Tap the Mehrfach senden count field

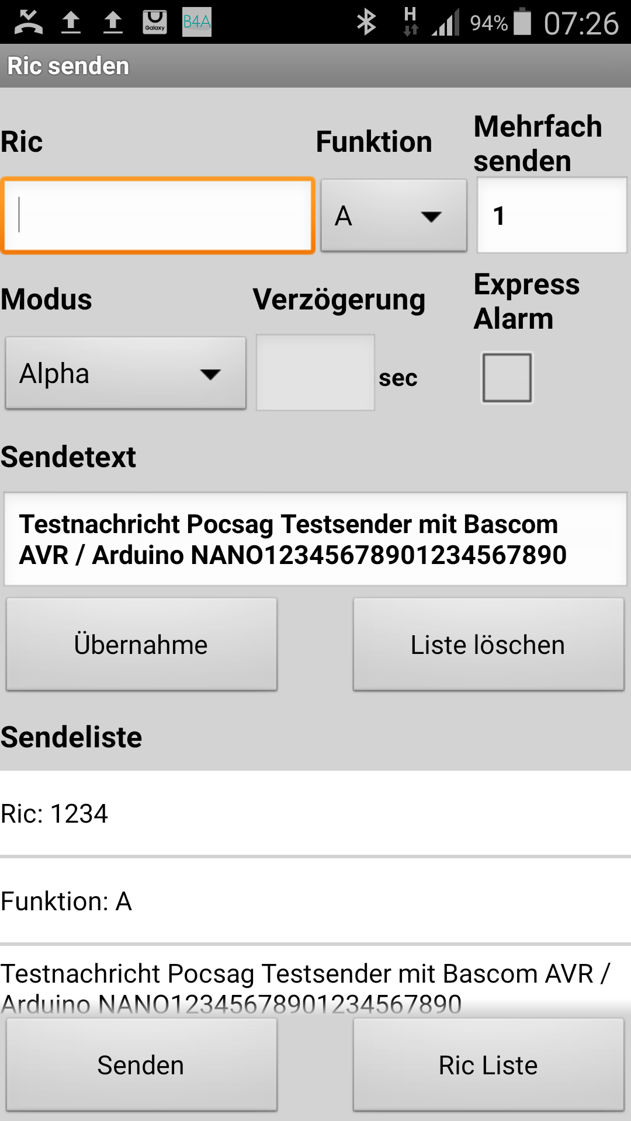552,215
